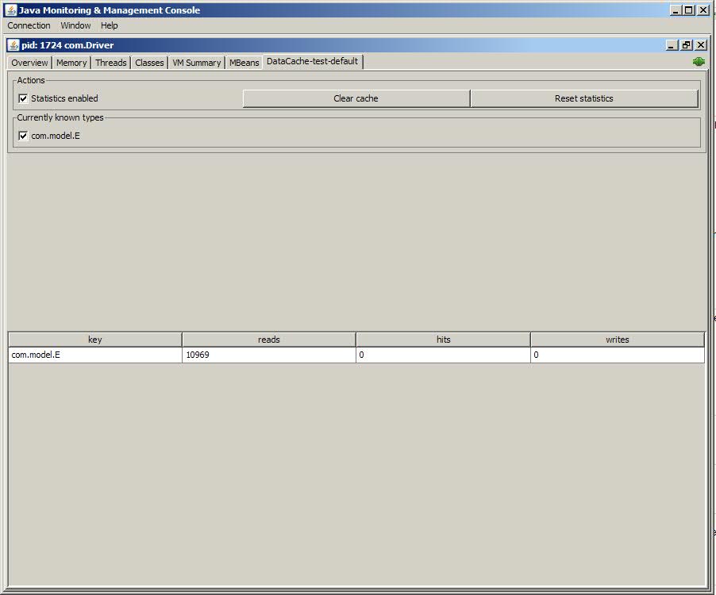Click the reads column header

coord(269,340)
